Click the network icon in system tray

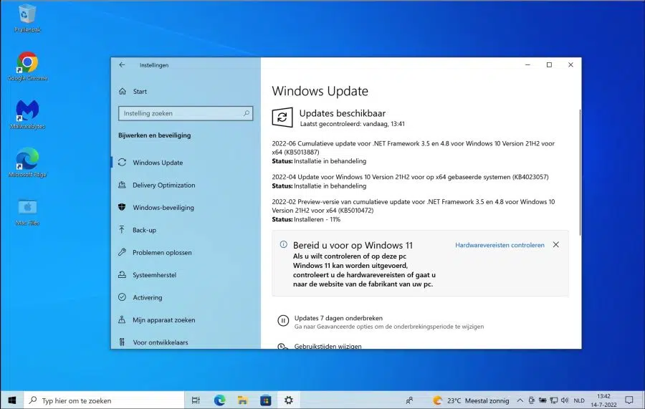tap(554, 400)
